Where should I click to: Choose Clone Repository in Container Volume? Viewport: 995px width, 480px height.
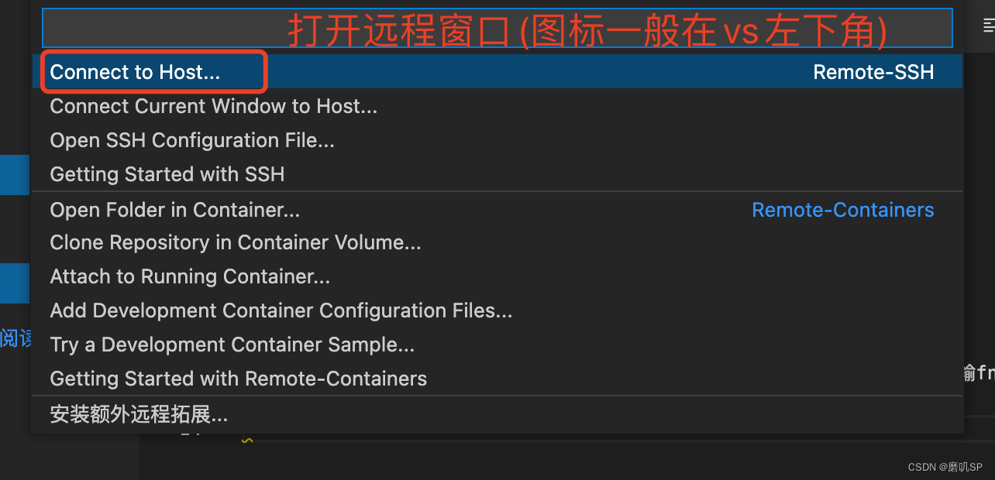click(x=235, y=242)
